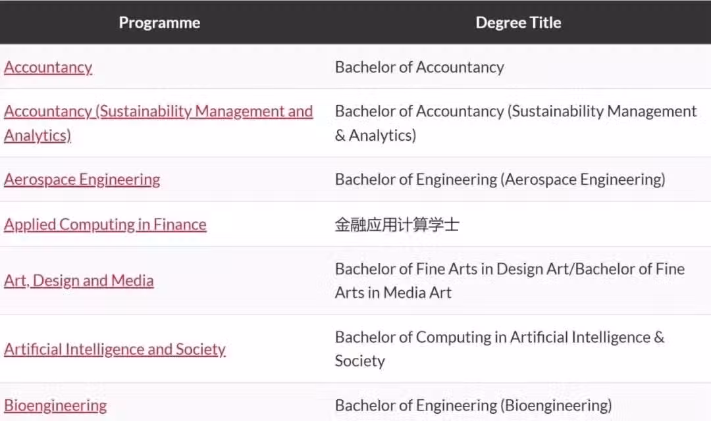Open Applied Computing in Finance link
Image resolution: width=711 pixels, height=421 pixels.
(105, 224)
